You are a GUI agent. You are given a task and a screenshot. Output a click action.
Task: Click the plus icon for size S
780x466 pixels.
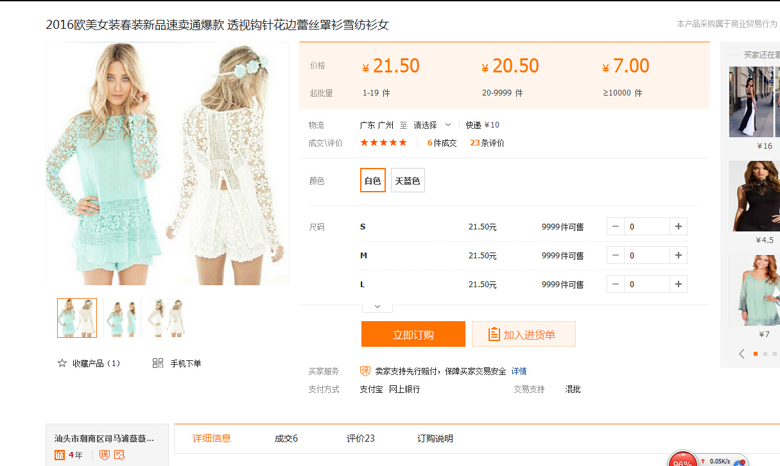[678, 226]
